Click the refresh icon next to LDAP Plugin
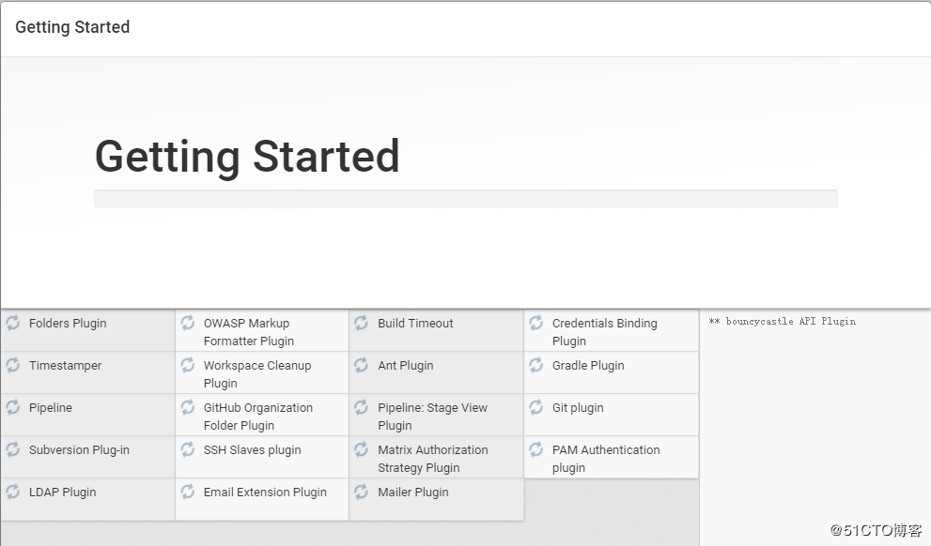 click(x=13, y=492)
